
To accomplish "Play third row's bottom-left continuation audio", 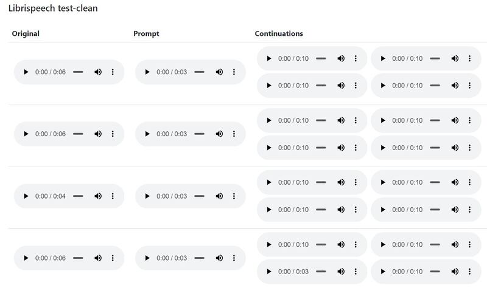I will coord(268,209).
